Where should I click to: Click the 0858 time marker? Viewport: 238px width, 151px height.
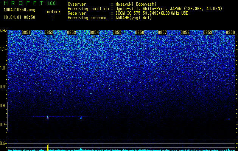coord(185,32)
